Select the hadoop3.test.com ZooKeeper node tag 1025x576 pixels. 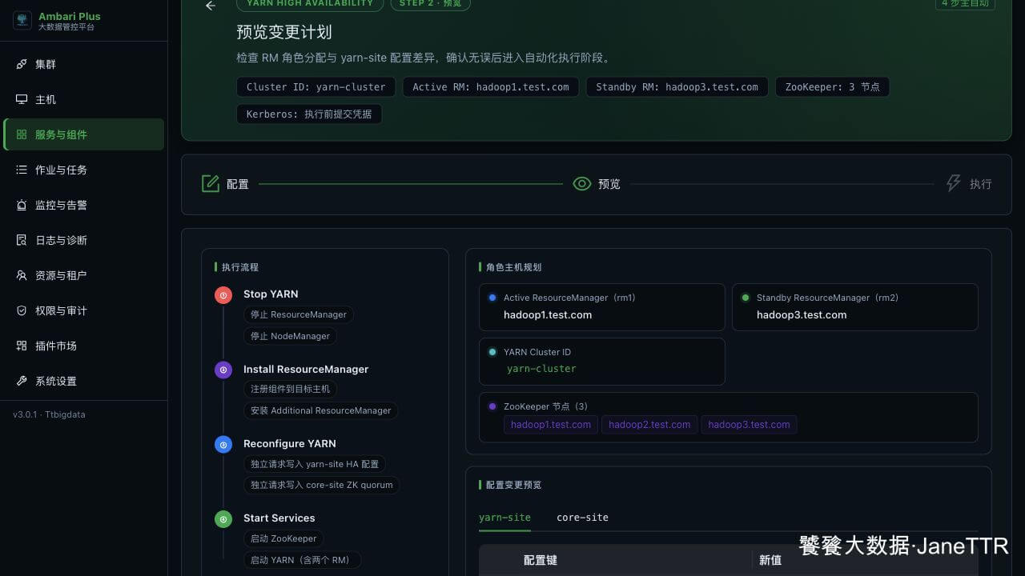(749, 425)
